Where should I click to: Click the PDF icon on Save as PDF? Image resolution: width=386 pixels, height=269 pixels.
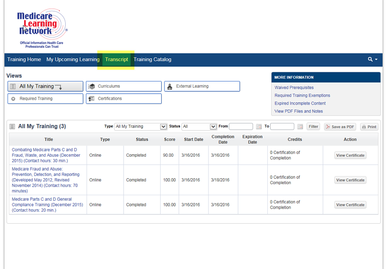pos(328,127)
